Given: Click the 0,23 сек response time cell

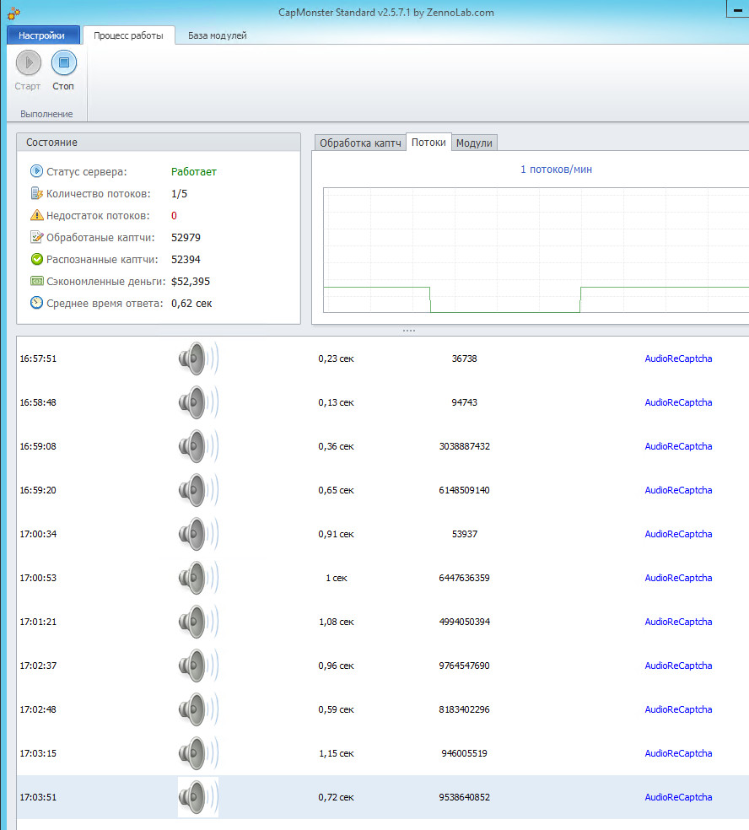Looking at the screenshot, I should coord(337,358).
